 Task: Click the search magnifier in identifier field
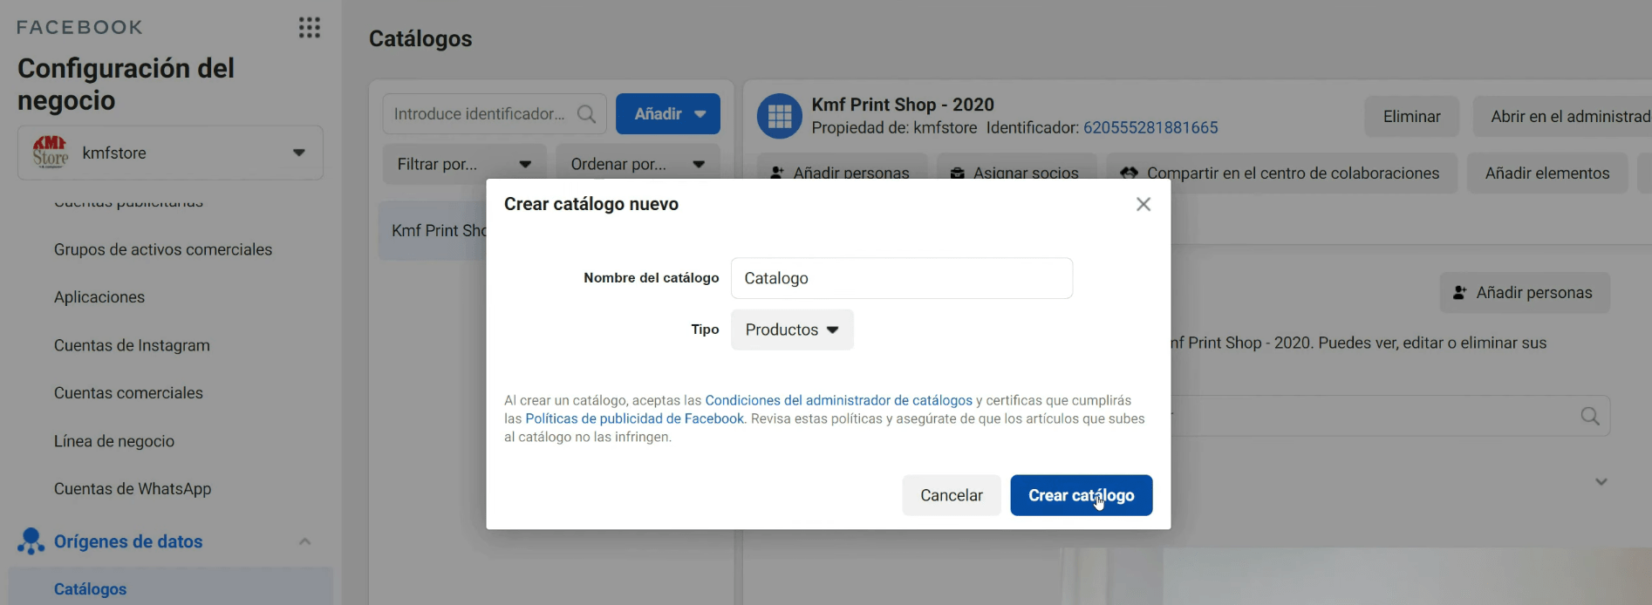(x=587, y=114)
